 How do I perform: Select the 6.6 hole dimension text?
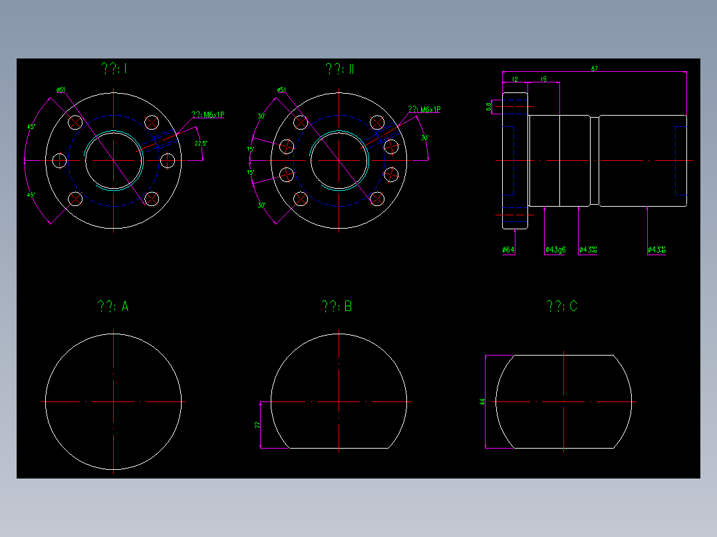pos(488,106)
